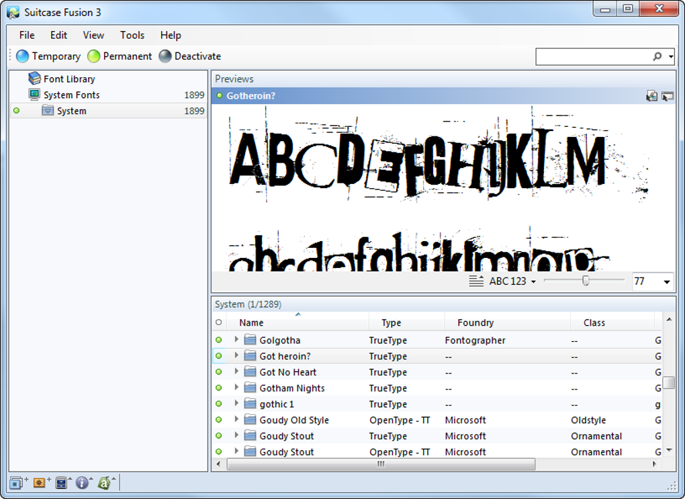Click the Font Library books icon

pos(34,79)
